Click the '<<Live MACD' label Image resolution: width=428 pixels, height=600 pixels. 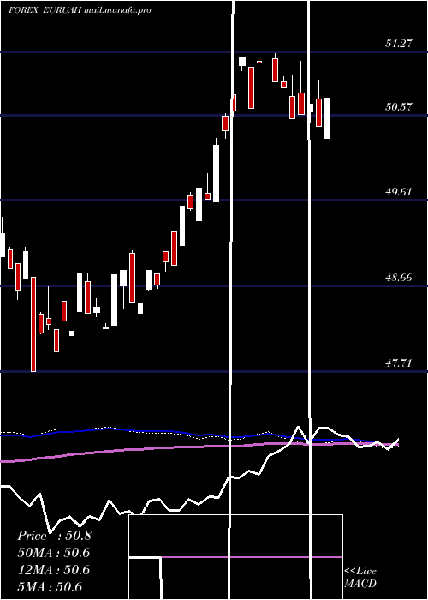click(x=360, y=578)
